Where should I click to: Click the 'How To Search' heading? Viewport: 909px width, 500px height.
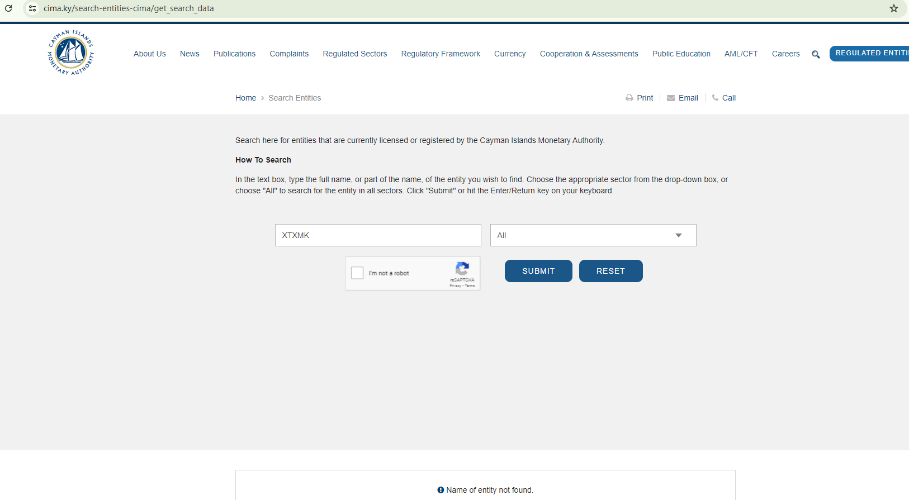click(263, 160)
